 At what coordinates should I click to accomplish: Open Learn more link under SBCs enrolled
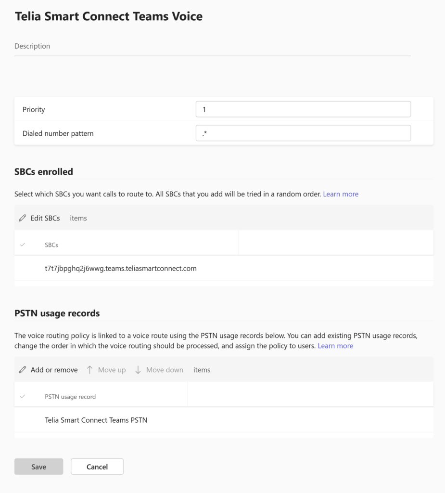[x=341, y=194]
